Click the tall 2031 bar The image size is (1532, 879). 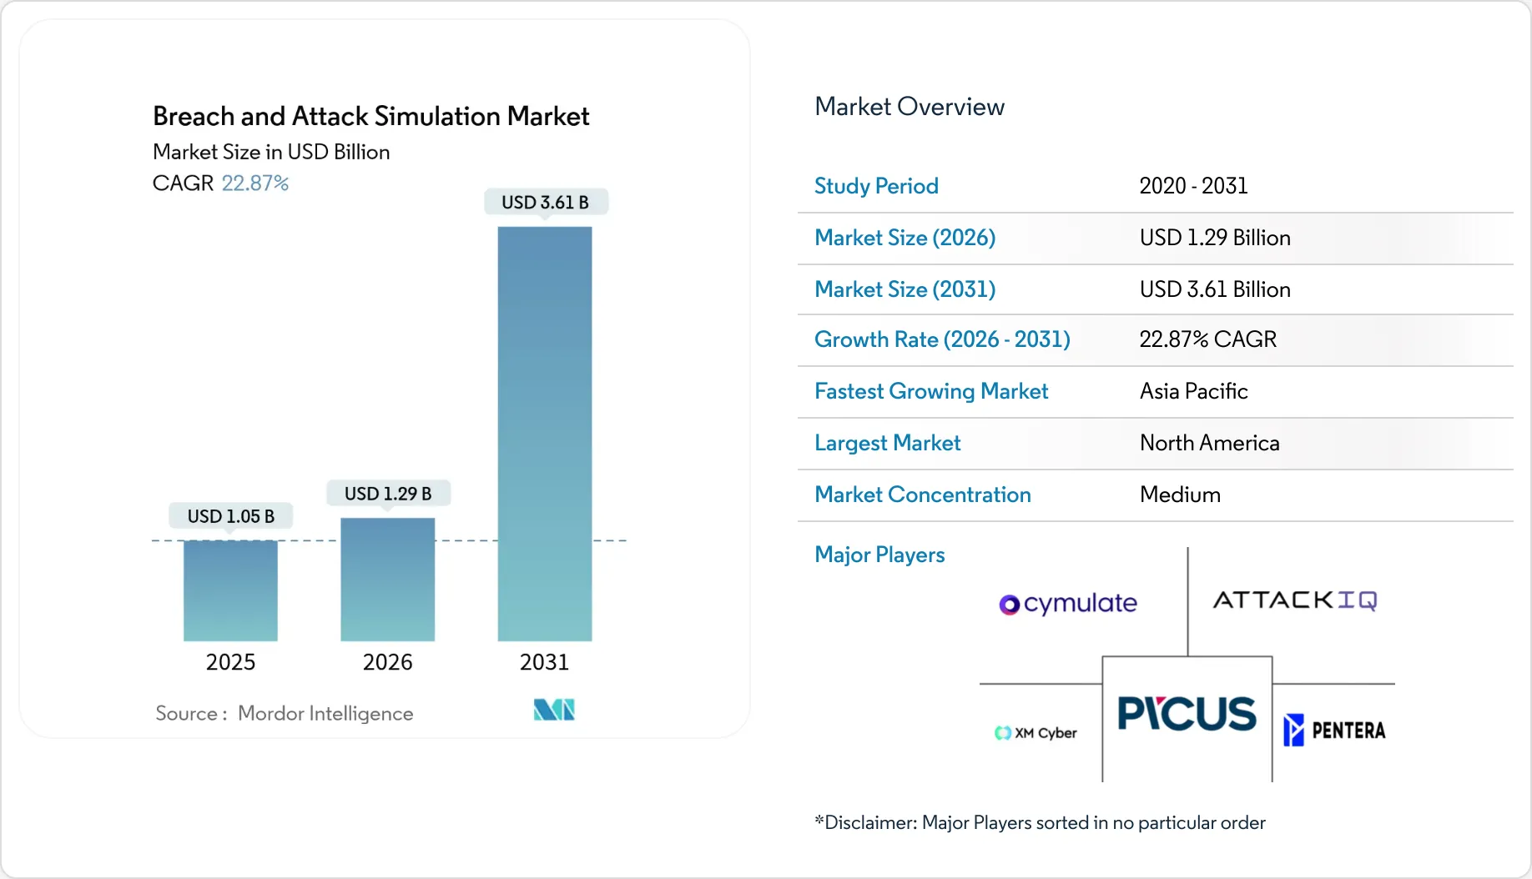tap(544, 434)
